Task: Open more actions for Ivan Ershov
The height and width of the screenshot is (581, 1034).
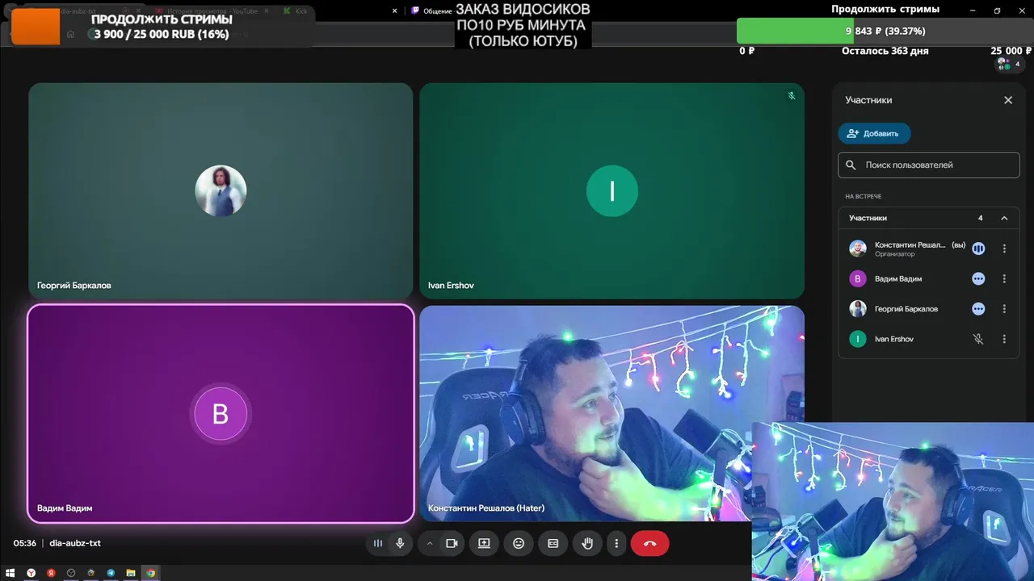Action: click(1004, 339)
